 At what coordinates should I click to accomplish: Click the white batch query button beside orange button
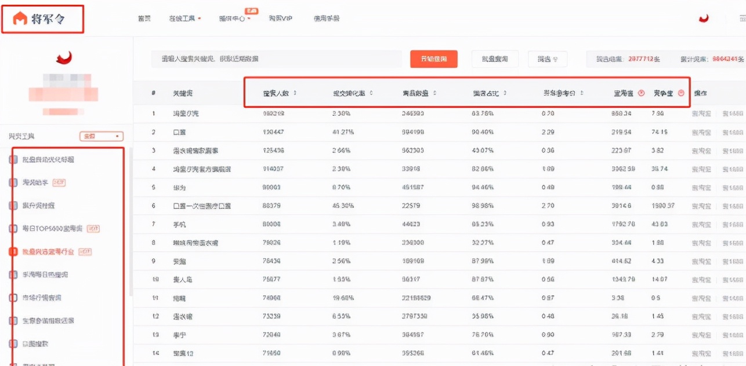[494, 59]
